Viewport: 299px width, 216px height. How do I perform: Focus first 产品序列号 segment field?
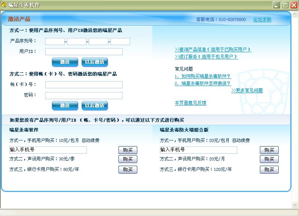55,41
